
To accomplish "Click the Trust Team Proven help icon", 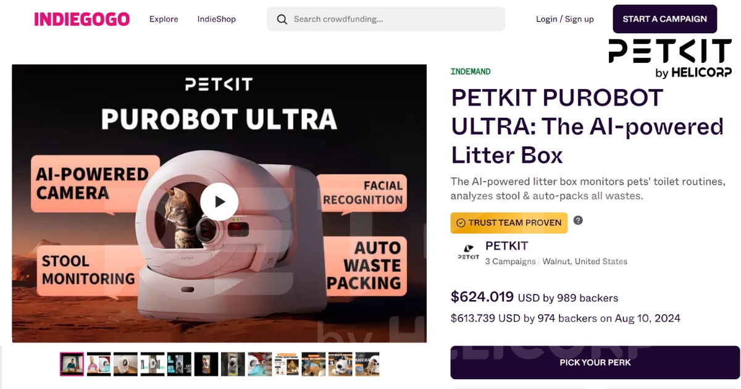I will tap(578, 220).
